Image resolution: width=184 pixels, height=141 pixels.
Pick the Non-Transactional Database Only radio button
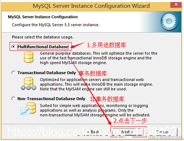(13, 99)
